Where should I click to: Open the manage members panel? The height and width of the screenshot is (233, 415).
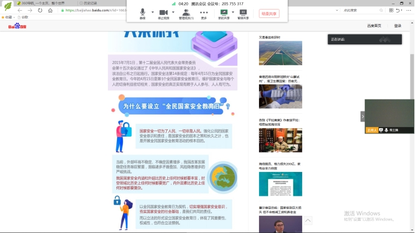coord(186,14)
